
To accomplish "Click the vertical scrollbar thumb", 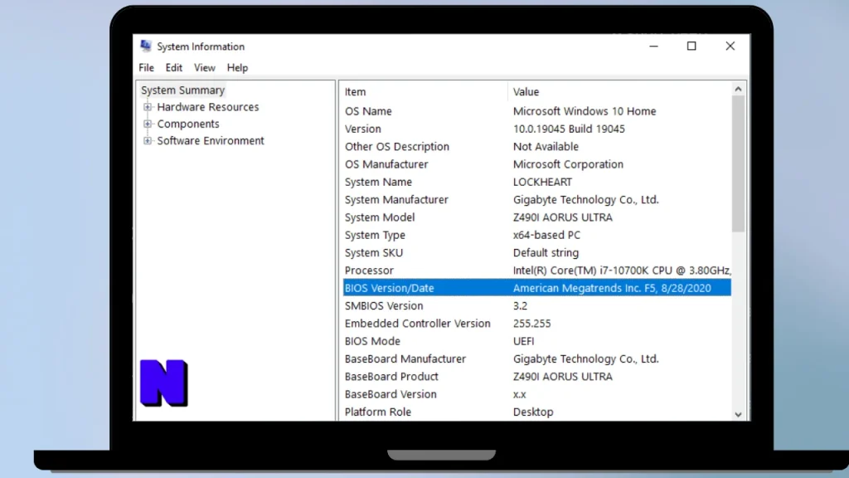I will tap(738, 163).
